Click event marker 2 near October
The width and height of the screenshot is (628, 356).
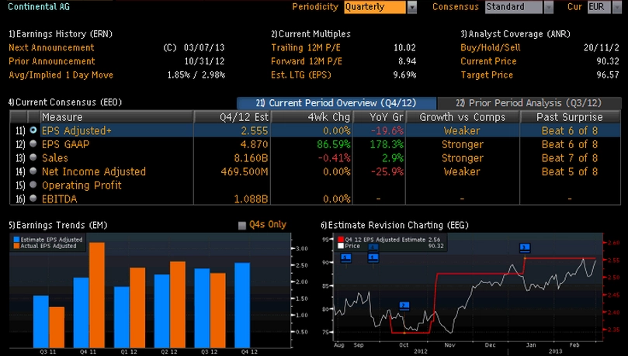coord(404,306)
